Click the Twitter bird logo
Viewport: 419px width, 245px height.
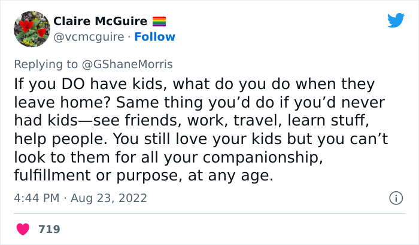[x=396, y=21]
